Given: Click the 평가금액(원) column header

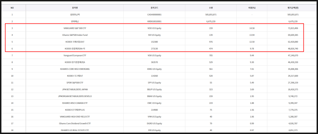Looking at the screenshot, I should 292,8.
